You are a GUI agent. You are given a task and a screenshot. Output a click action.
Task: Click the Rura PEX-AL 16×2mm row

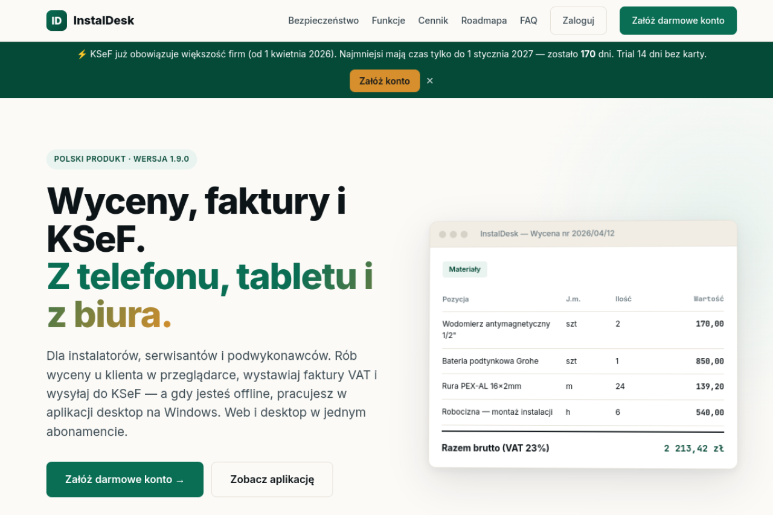tap(583, 386)
